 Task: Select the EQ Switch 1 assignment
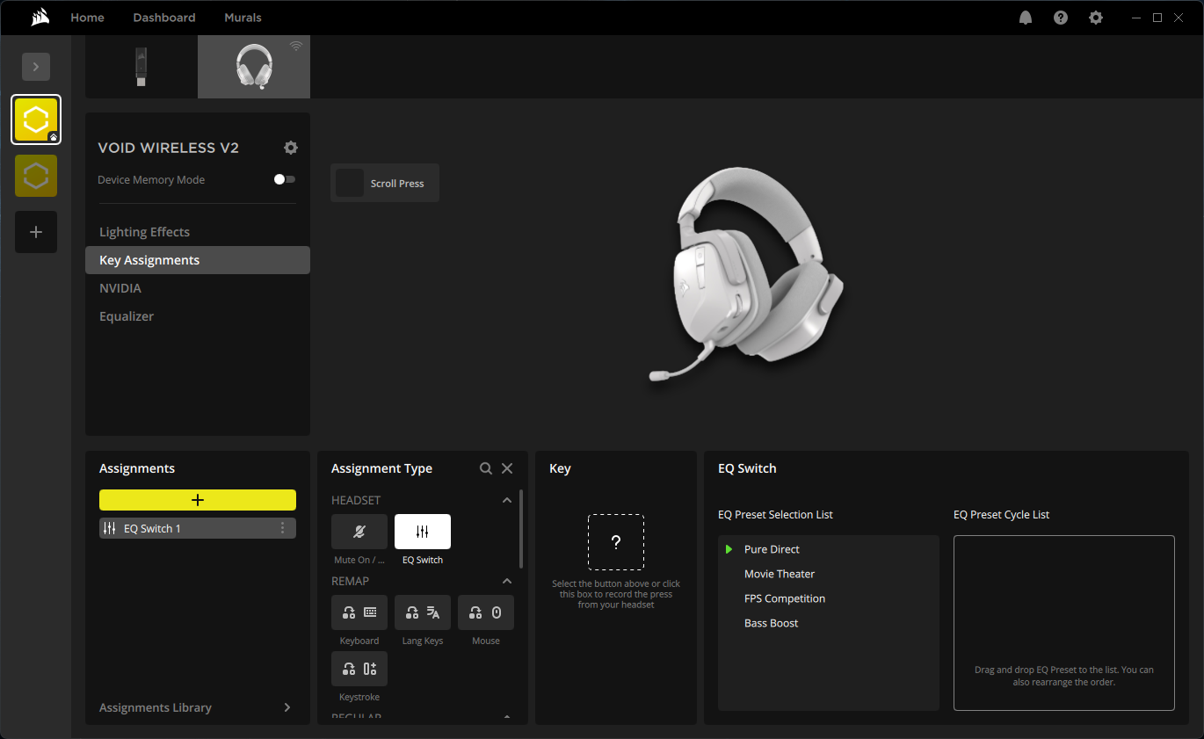198,528
